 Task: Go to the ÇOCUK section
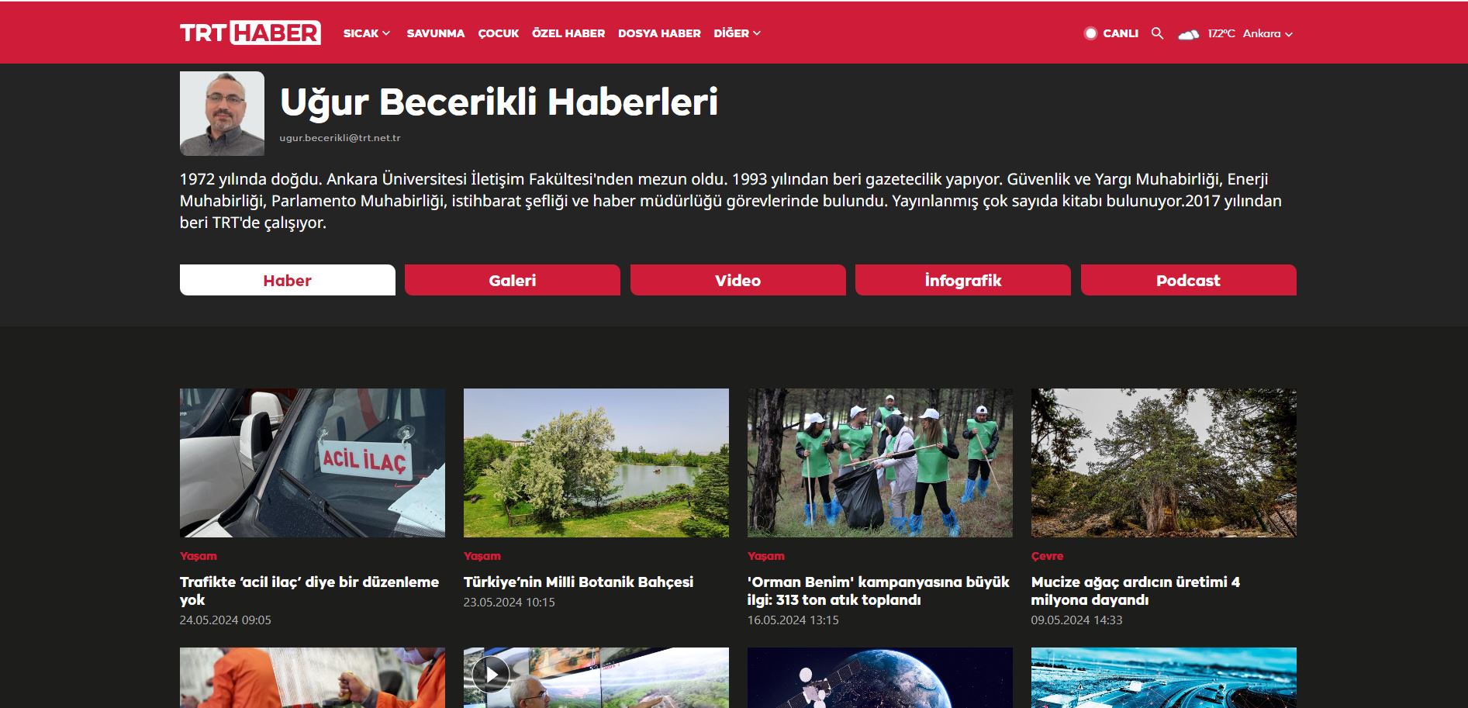click(x=498, y=33)
